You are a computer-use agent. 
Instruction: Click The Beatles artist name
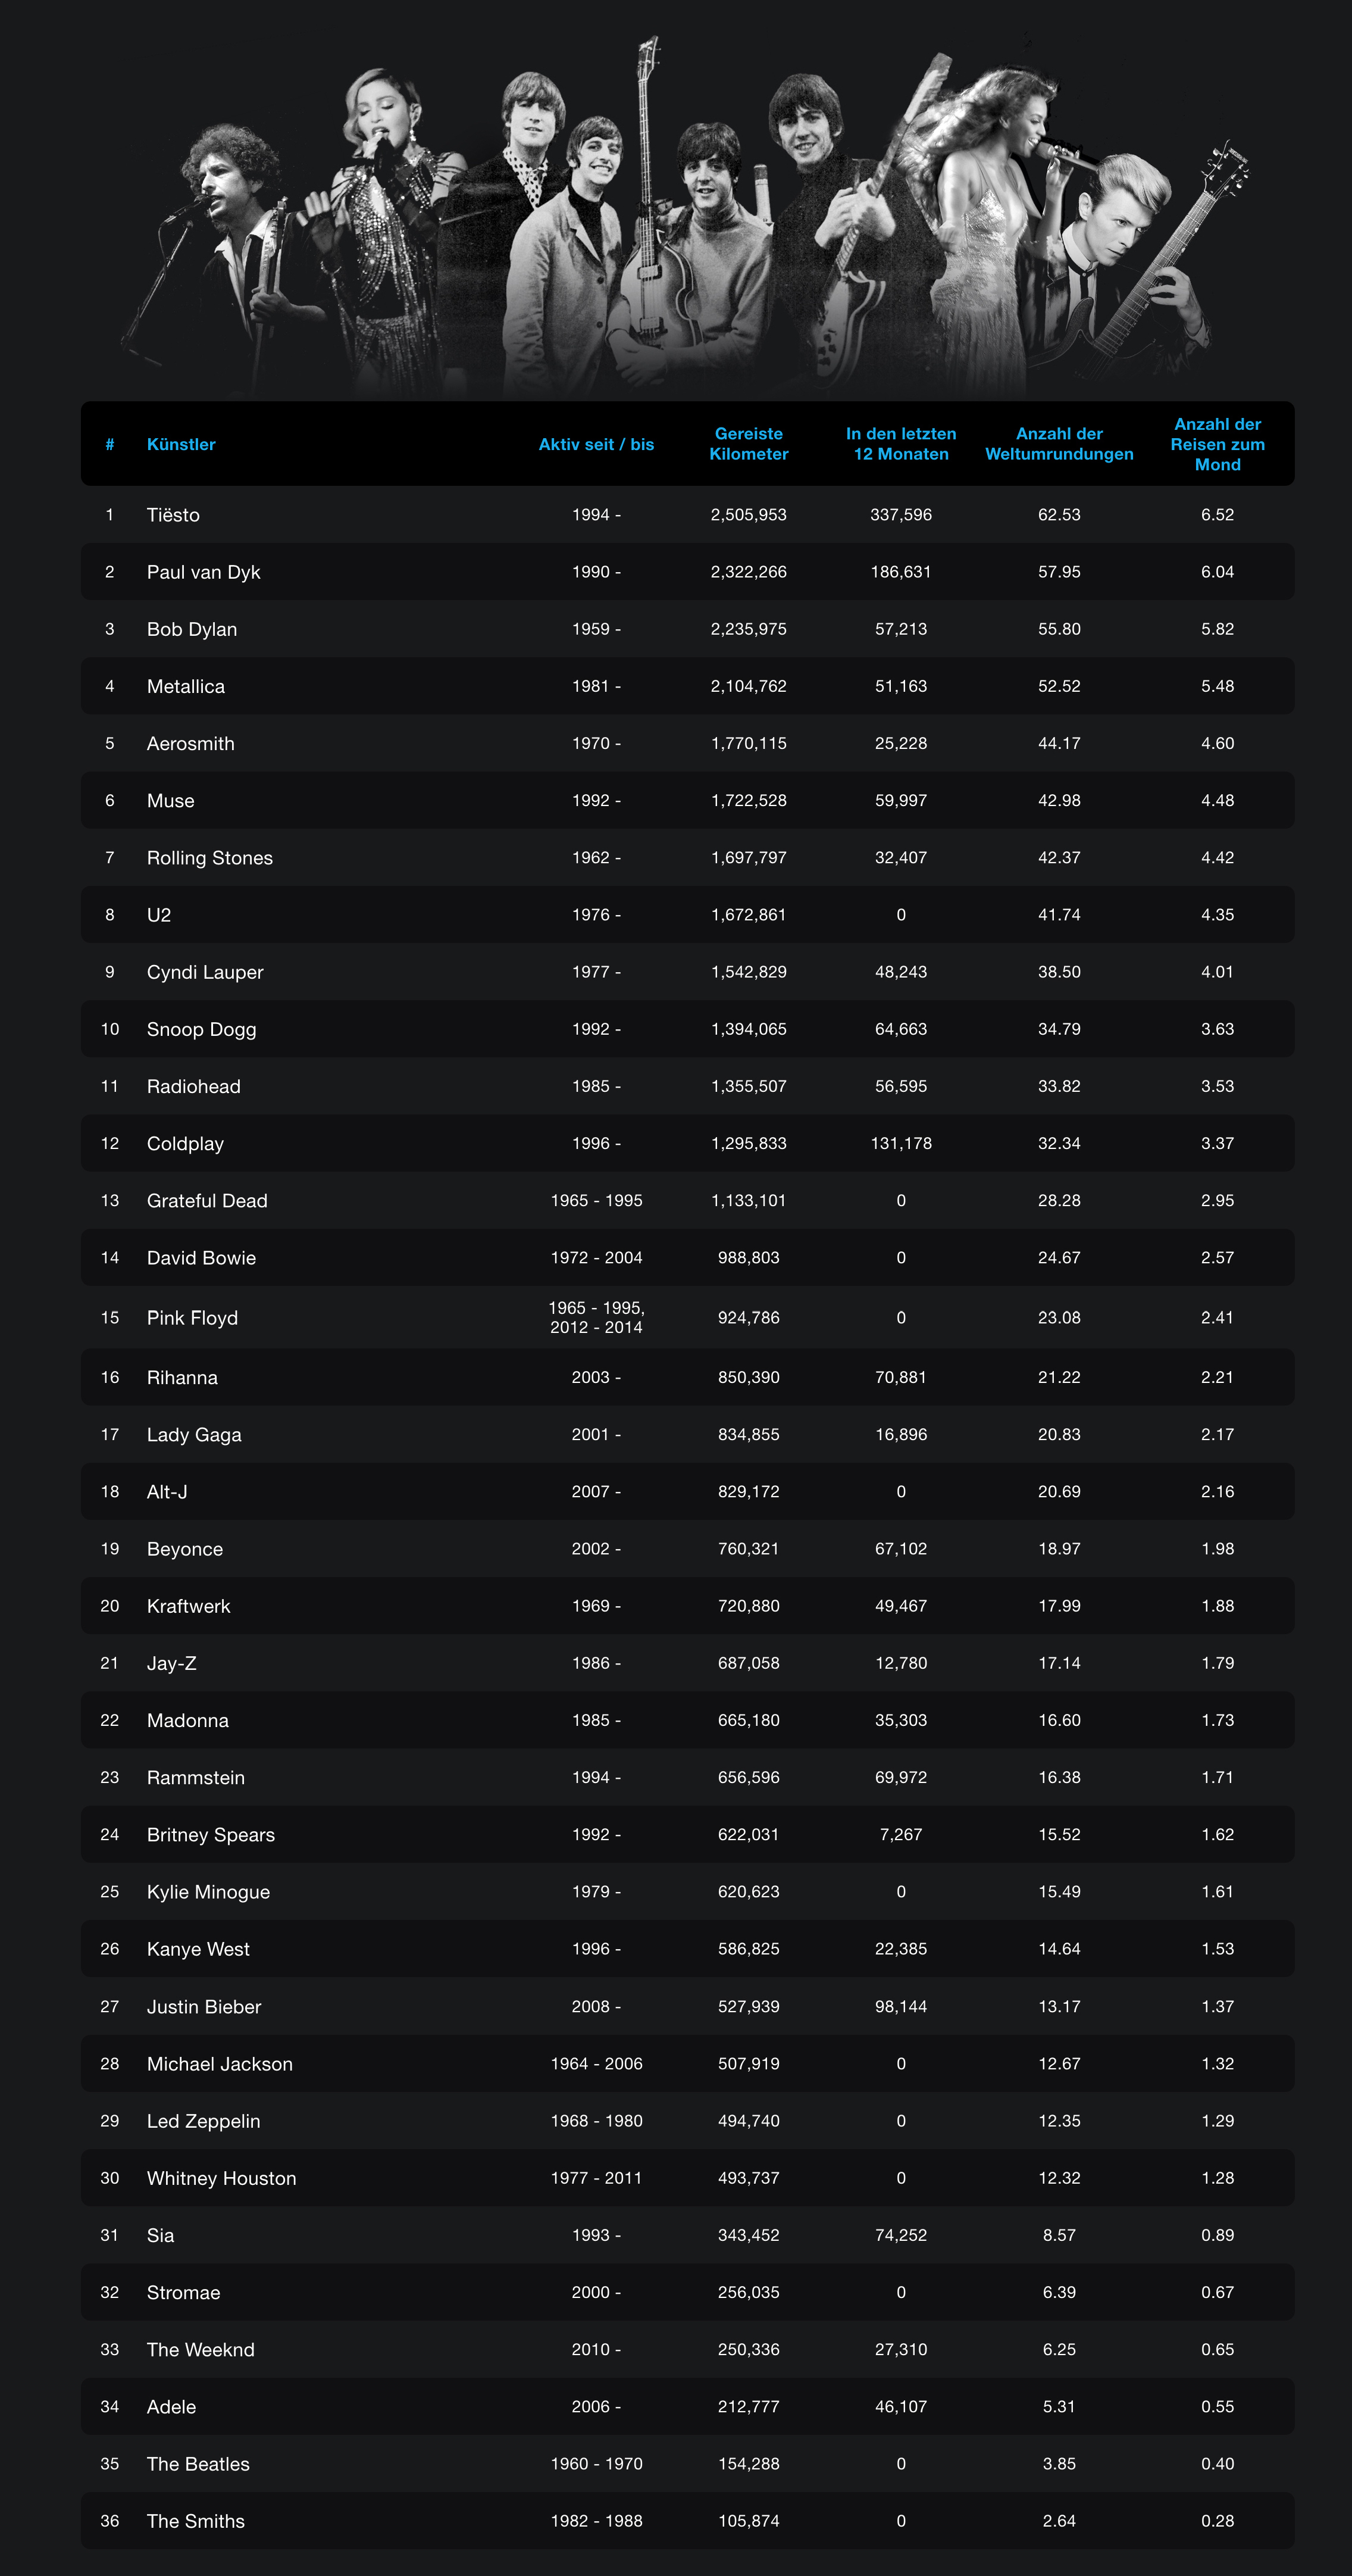tap(198, 2464)
